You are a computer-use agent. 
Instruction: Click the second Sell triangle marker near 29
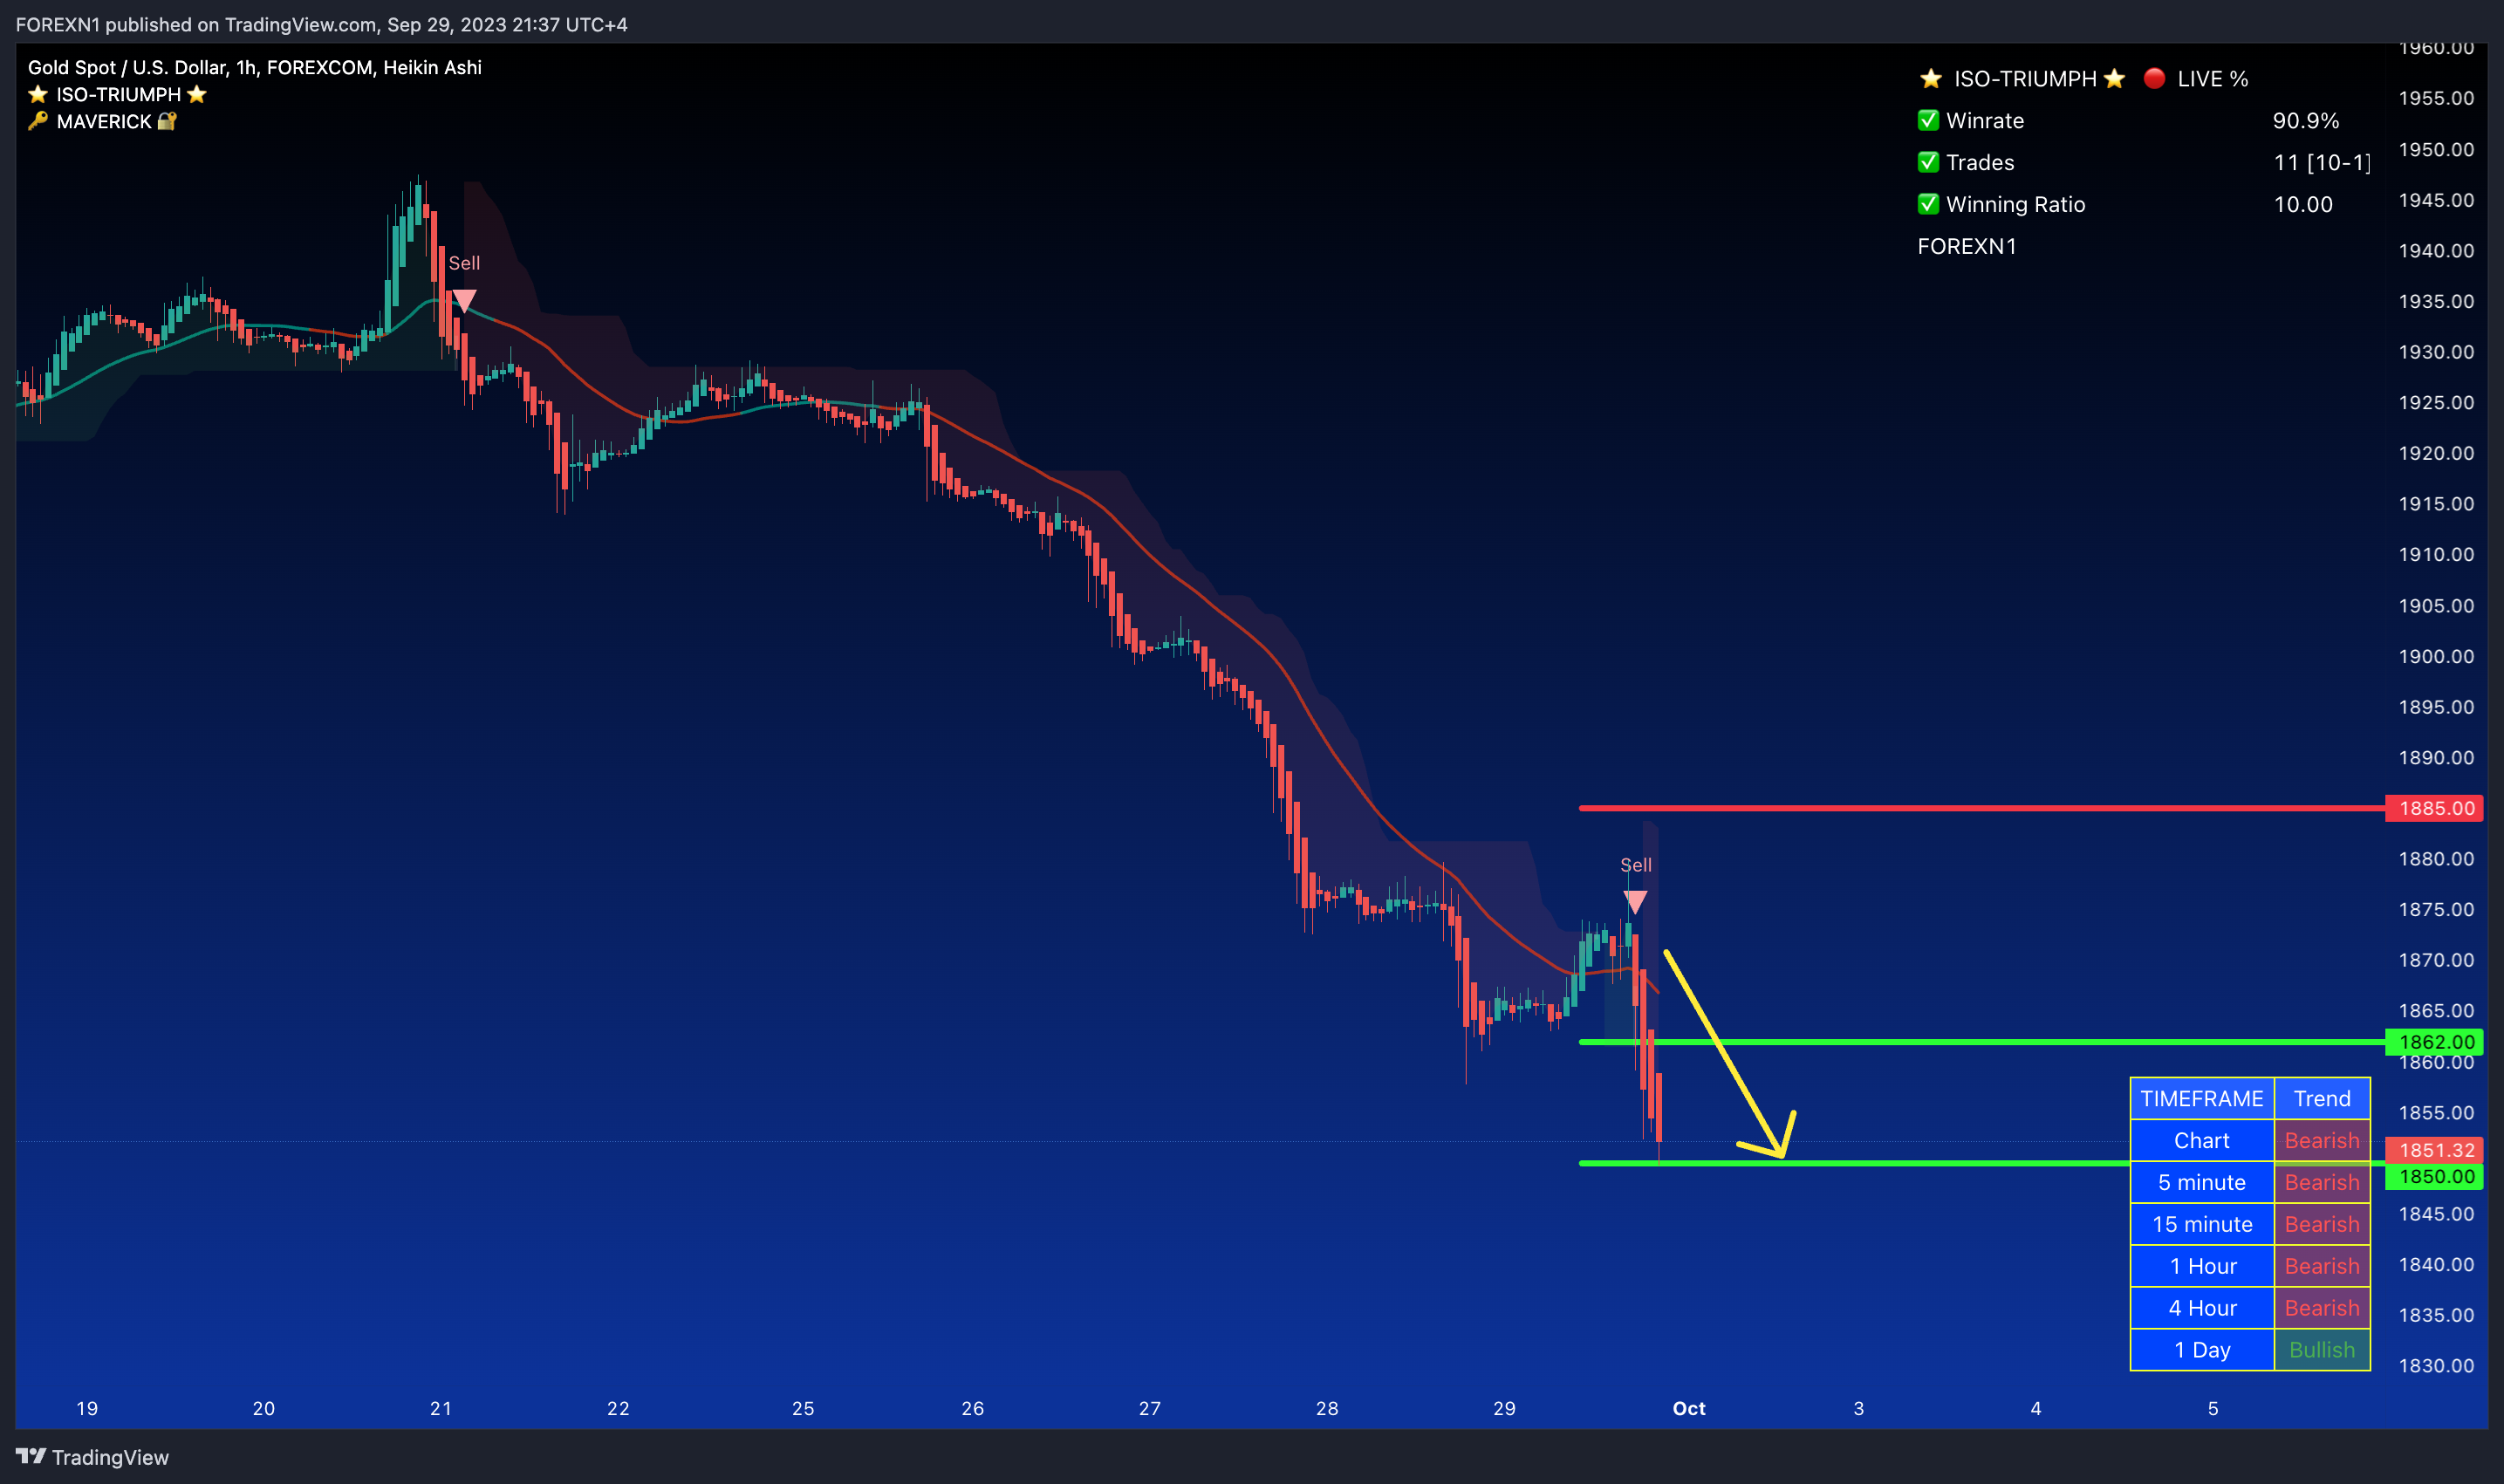tap(1635, 902)
